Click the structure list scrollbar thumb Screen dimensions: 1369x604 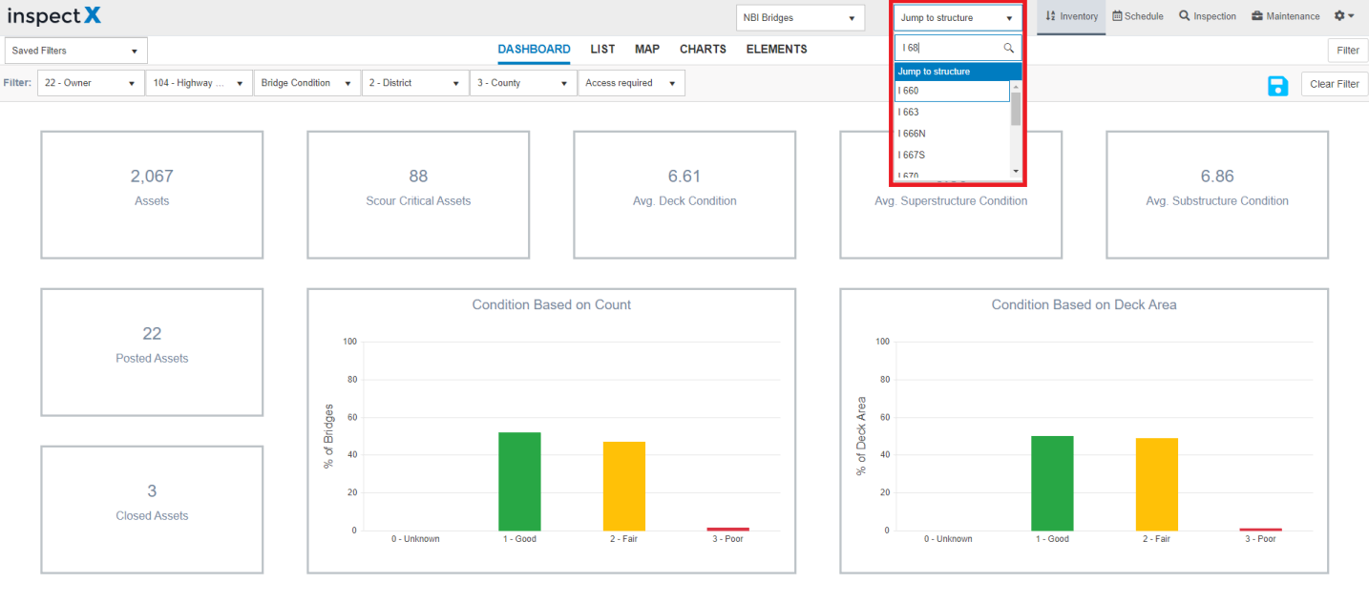[x=1016, y=109]
